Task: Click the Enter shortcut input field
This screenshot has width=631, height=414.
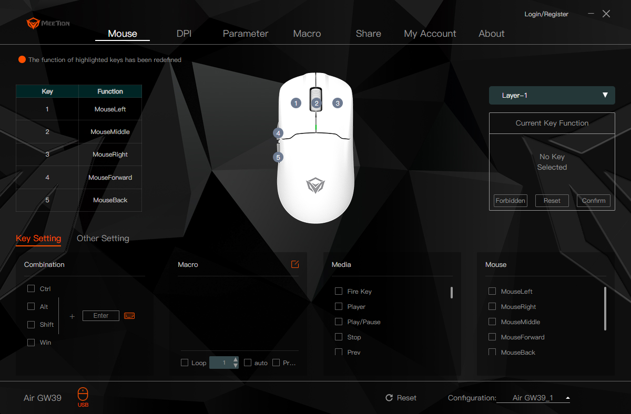Action: (100, 315)
